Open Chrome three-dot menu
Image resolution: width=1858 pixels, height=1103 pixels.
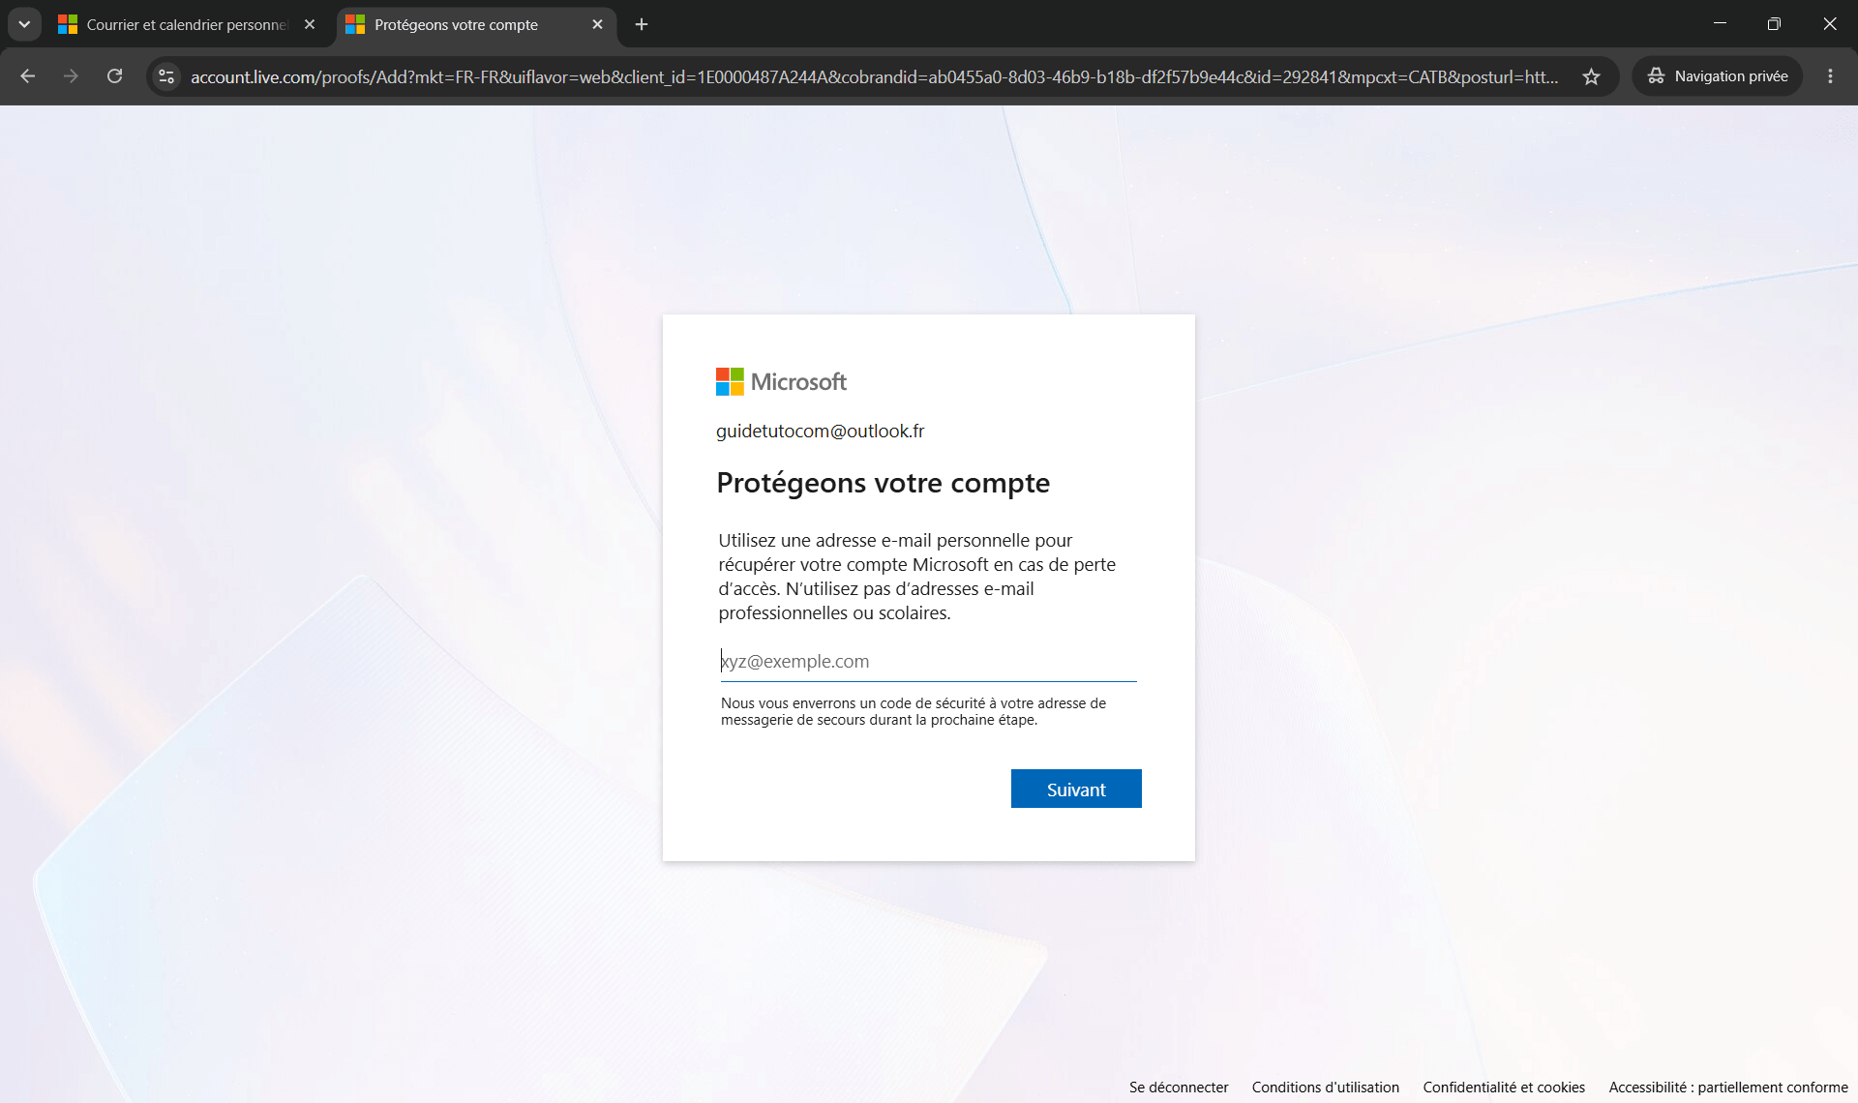click(1830, 76)
